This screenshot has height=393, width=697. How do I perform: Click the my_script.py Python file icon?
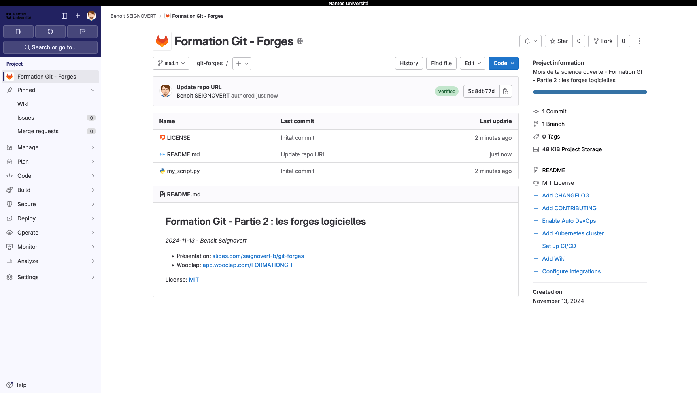pos(162,171)
